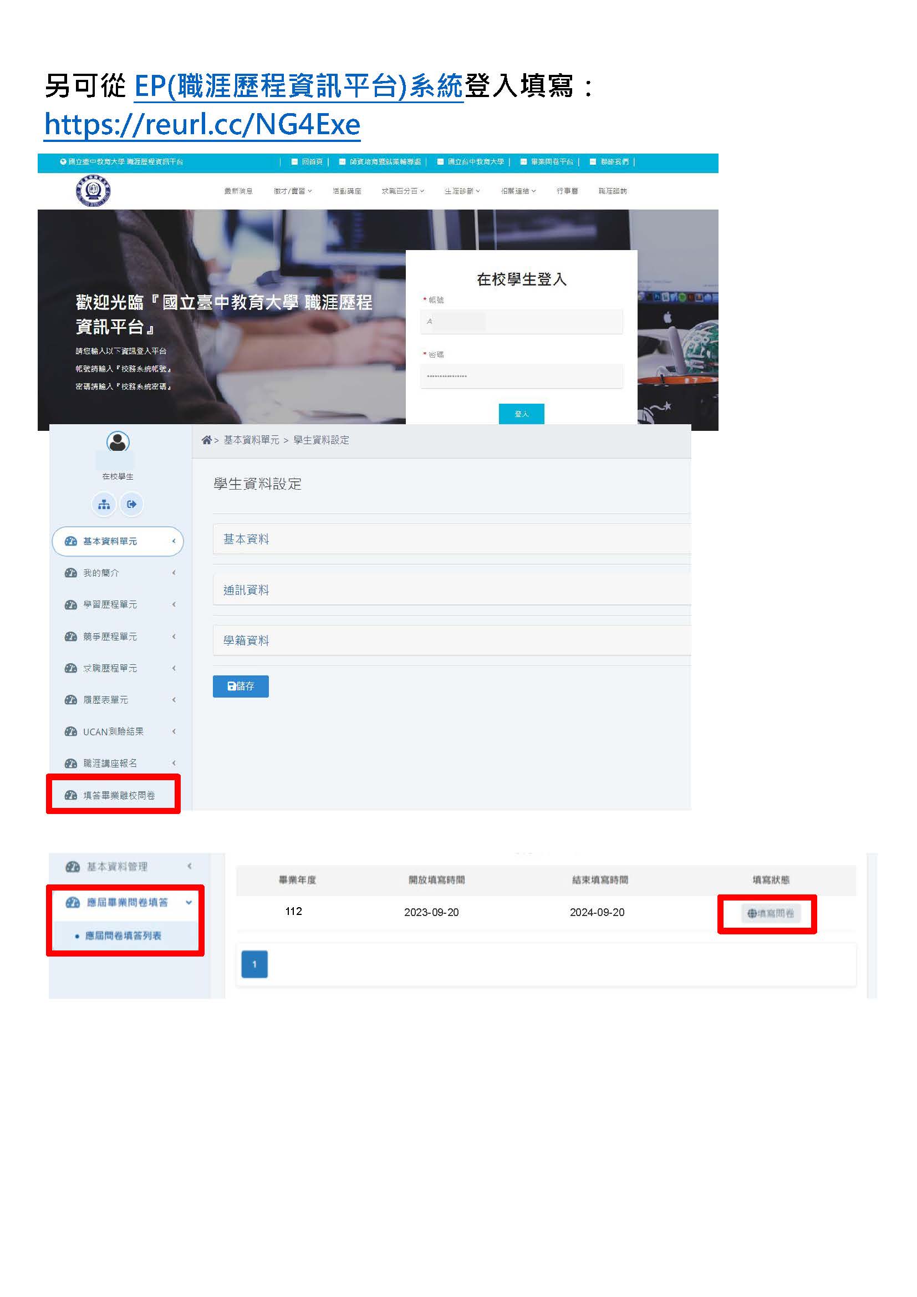917x1297 pixels.
Task: Expand the 徵才/實習 dropdown menu
Action: coord(293,191)
